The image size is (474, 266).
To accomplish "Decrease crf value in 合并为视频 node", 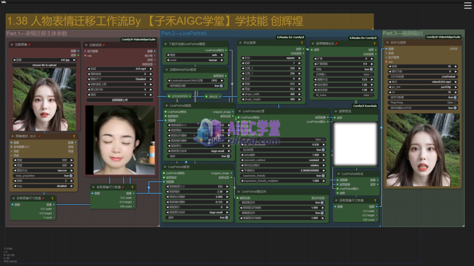I will (390, 92).
